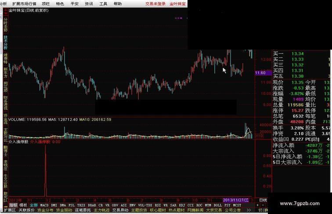Switch indicator to CCI
This screenshot has height=214, width=332.
[x=191, y=205]
